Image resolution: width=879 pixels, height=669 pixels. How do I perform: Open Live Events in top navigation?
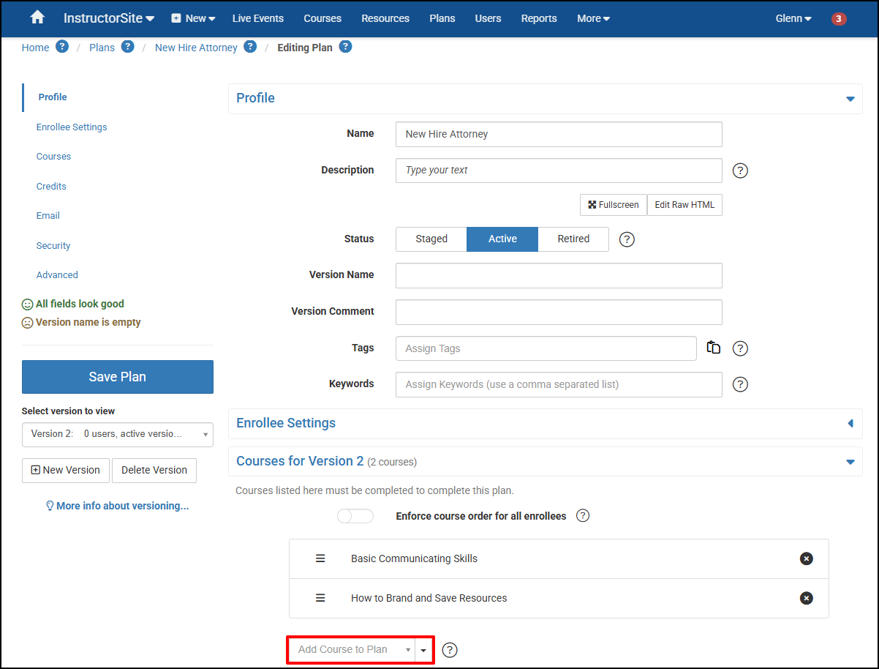pos(258,18)
